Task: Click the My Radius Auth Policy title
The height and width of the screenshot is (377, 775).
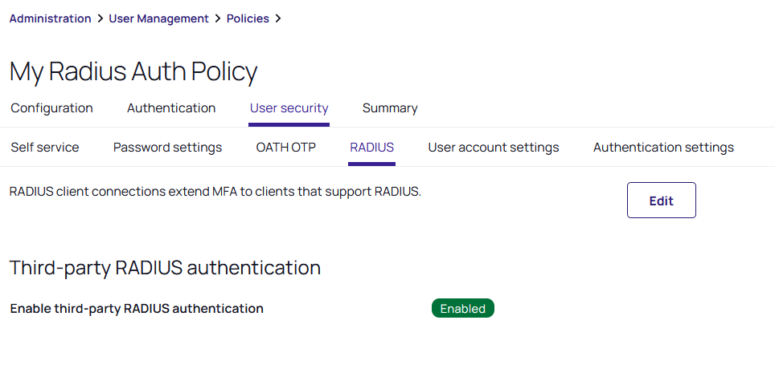Action: tap(133, 71)
